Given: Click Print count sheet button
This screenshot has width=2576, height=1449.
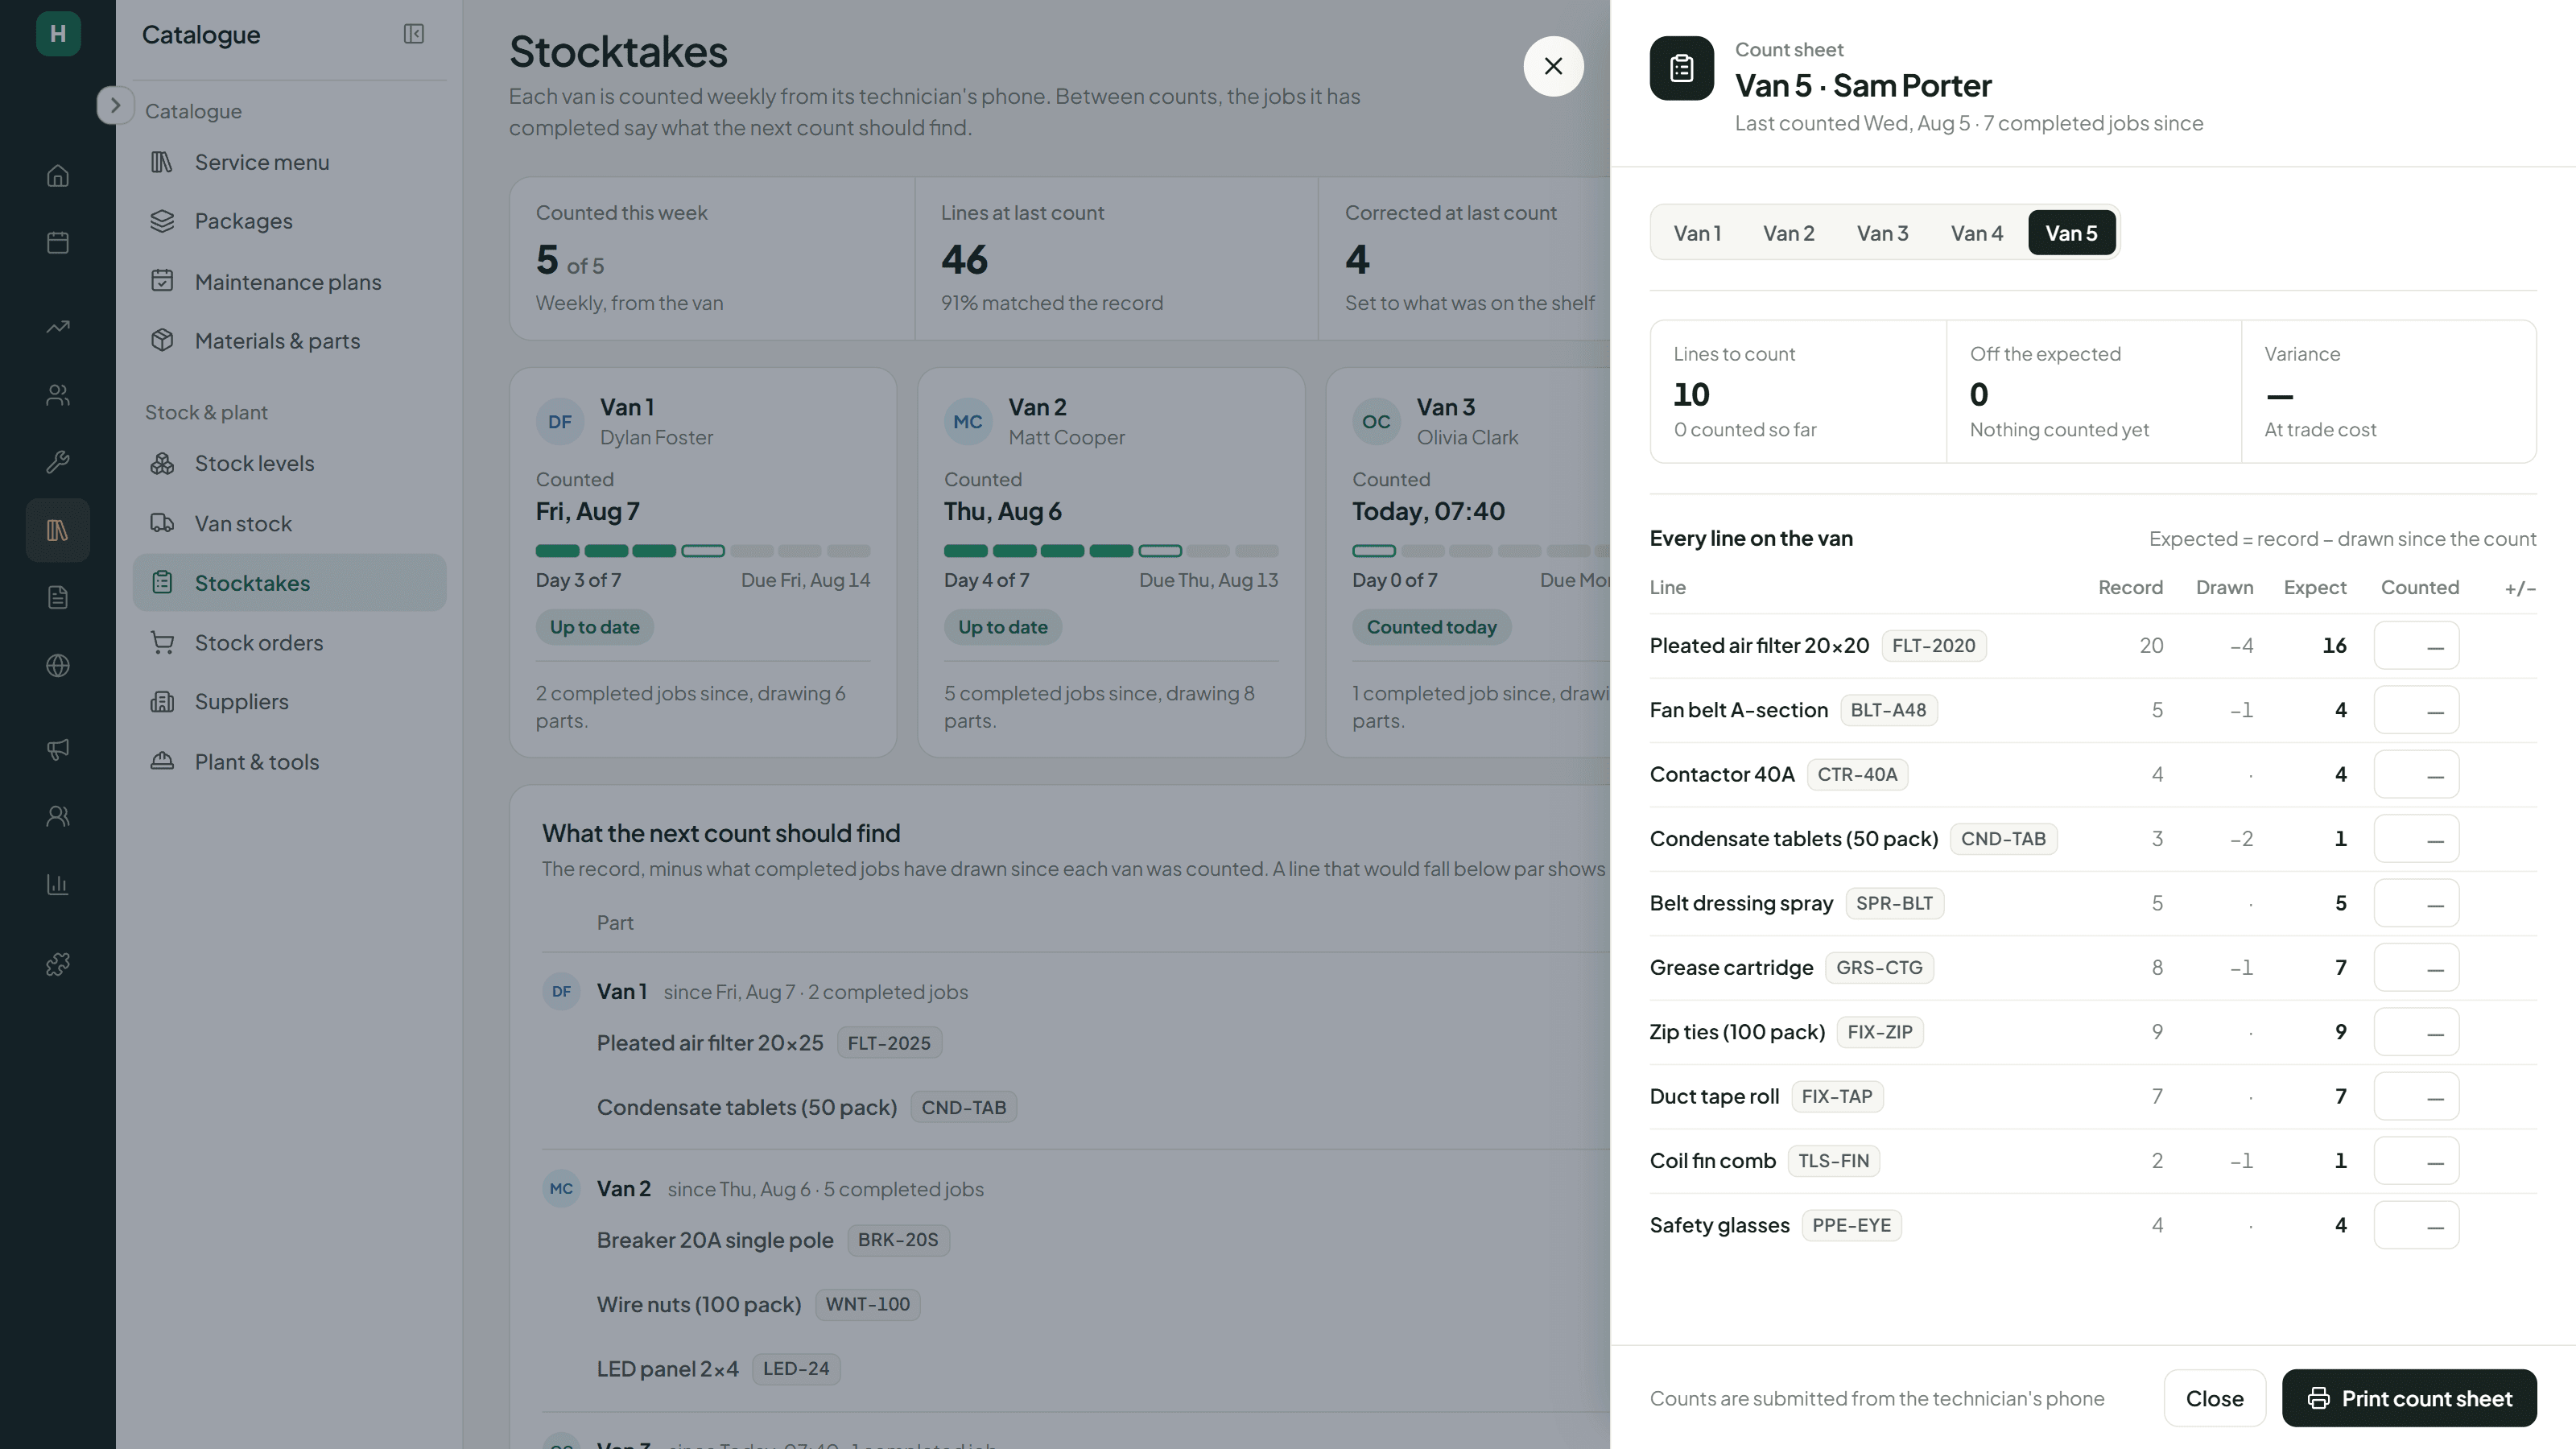Looking at the screenshot, I should coord(2409,1398).
